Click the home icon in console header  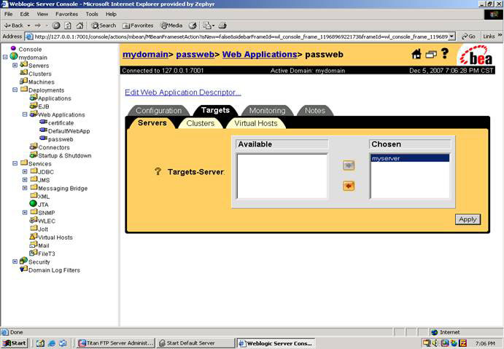click(x=416, y=54)
